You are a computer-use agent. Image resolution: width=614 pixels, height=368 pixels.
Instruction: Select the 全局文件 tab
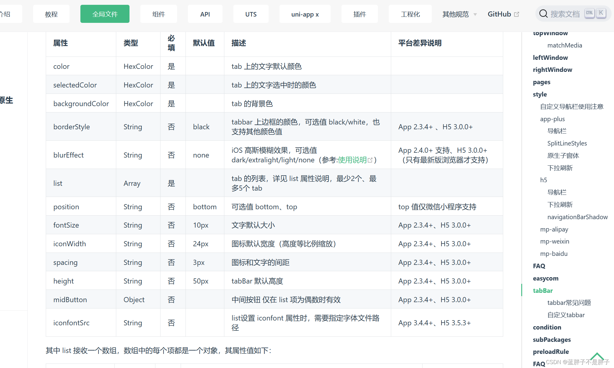point(105,14)
